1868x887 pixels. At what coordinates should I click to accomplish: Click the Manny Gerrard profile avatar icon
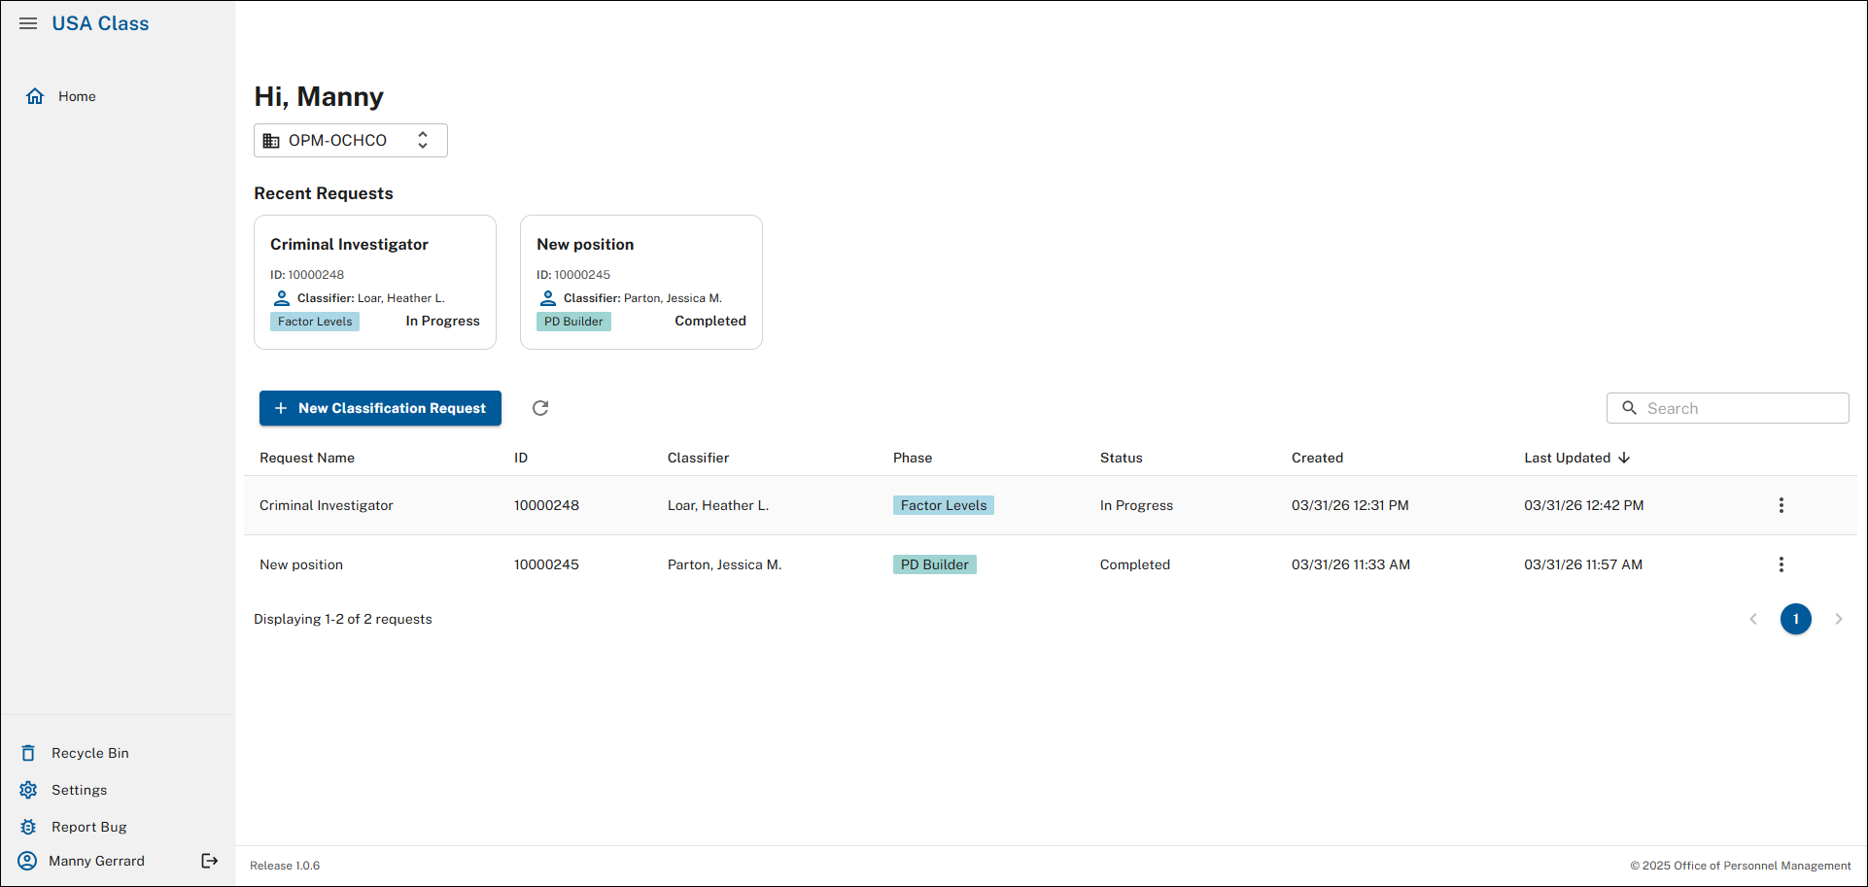point(27,861)
